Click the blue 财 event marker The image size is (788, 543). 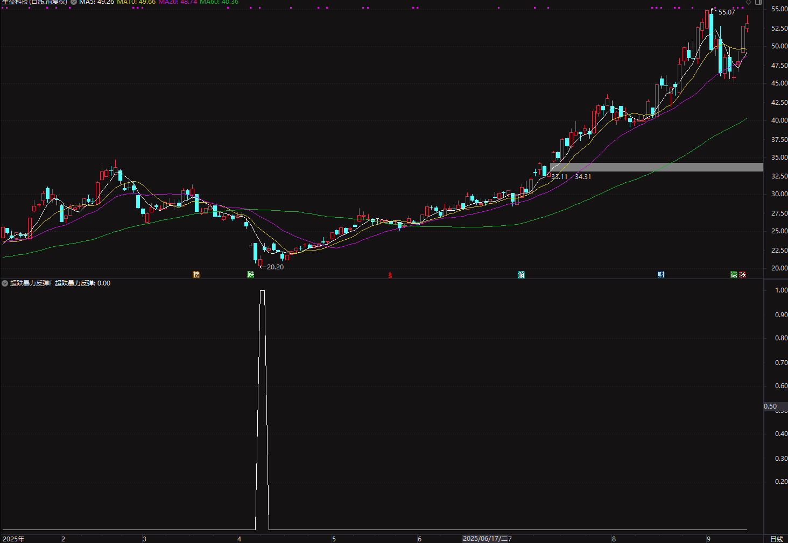click(x=661, y=275)
